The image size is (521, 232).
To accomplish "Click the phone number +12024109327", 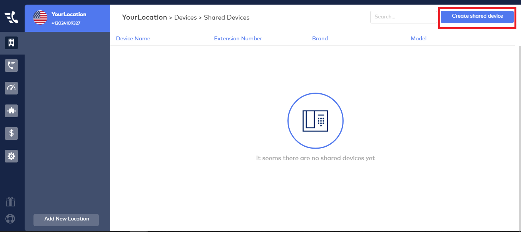I will (x=66, y=23).
